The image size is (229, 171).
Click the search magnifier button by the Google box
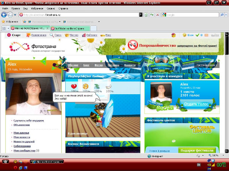click(222, 15)
